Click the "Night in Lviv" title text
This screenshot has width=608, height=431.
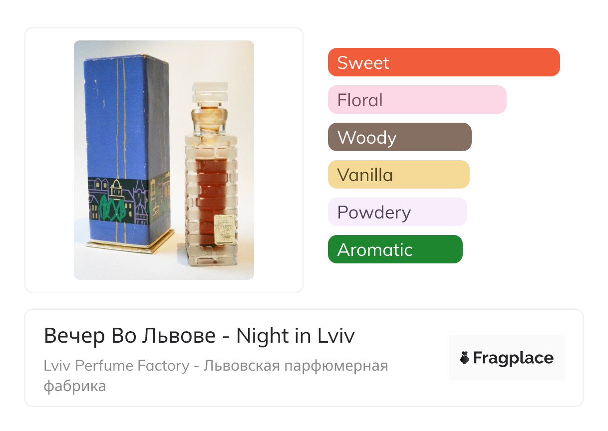295,336
